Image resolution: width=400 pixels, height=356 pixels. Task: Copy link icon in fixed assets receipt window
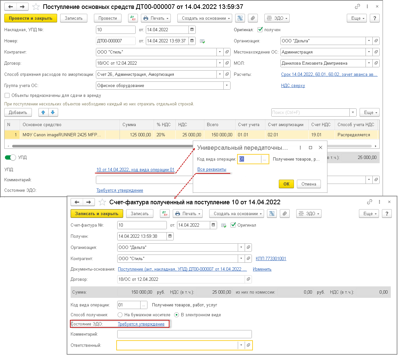point(358,7)
